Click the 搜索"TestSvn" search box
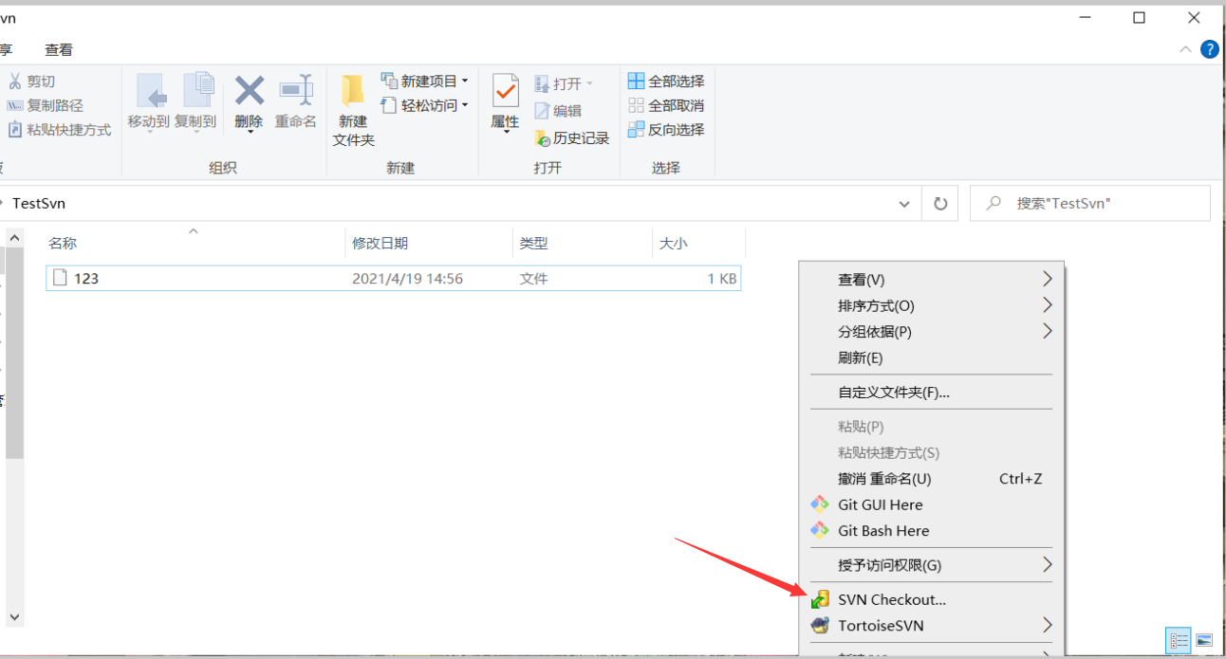 point(1090,204)
